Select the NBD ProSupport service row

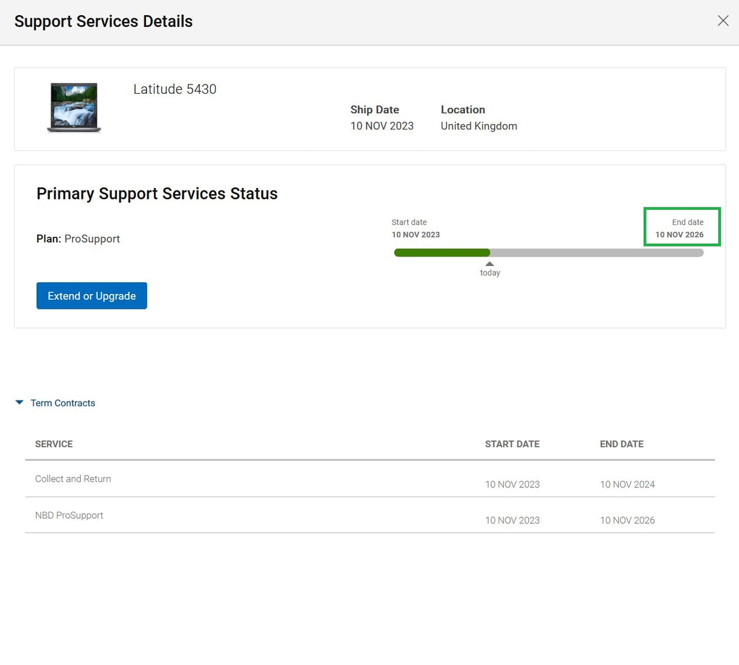(370, 515)
